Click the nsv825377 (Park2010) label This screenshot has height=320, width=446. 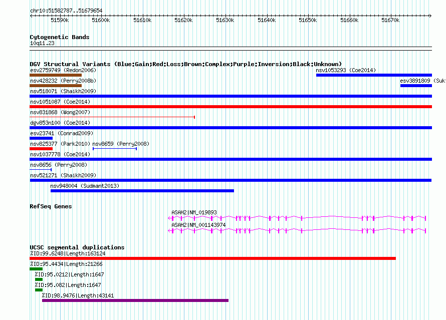click(60, 144)
